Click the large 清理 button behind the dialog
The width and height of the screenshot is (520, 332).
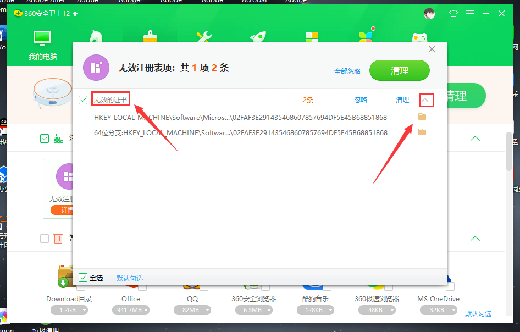pyautogui.click(x=466, y=96)
